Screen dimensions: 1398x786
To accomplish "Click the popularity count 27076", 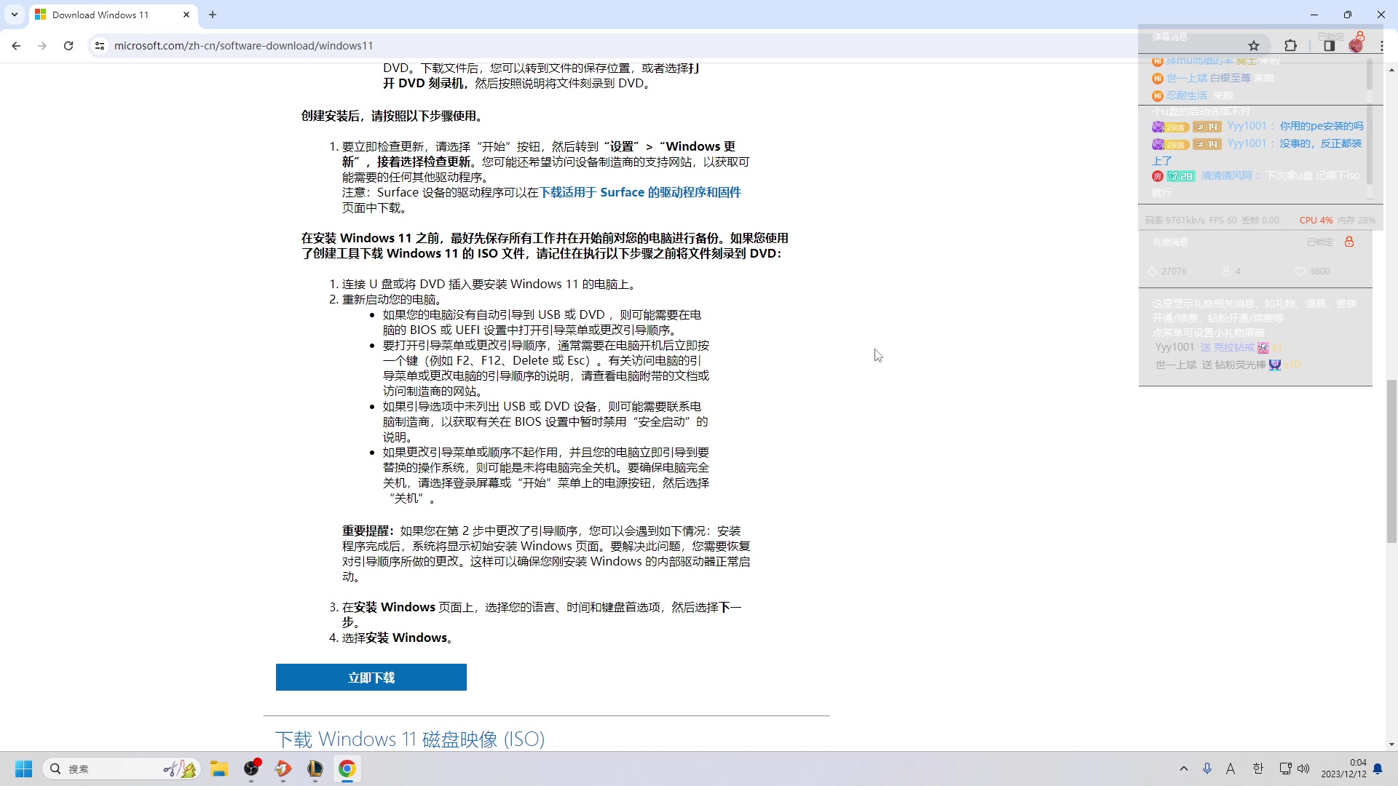I will [x=1174, y=271].
